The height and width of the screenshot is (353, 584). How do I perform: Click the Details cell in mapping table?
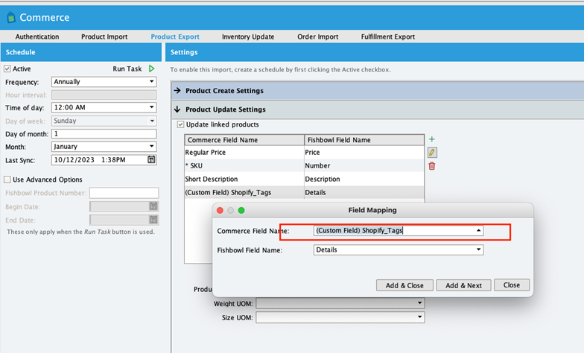coord(364,192)
